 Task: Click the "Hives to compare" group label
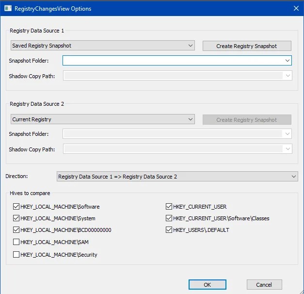pos(30,193)
